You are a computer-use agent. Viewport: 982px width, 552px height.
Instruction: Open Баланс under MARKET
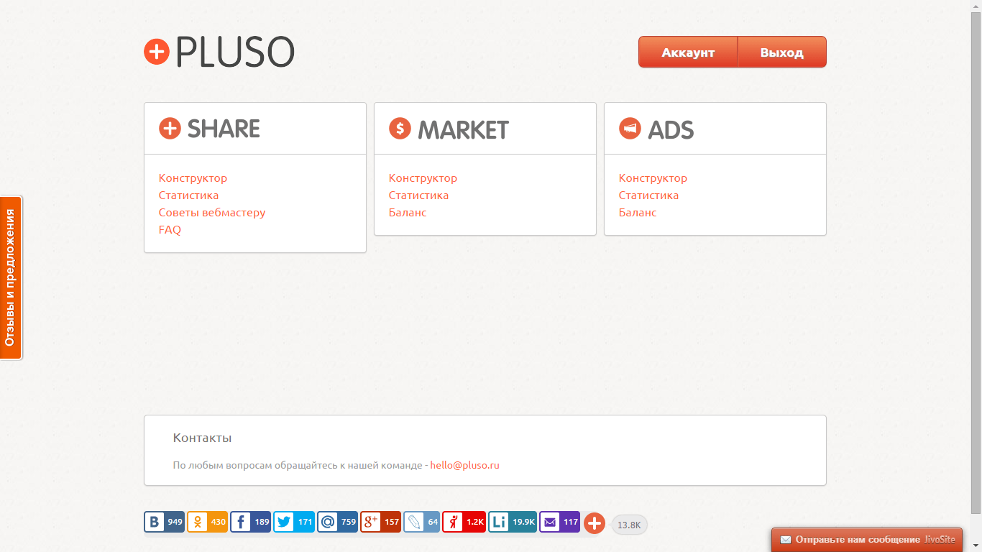[x=408, y=213]
